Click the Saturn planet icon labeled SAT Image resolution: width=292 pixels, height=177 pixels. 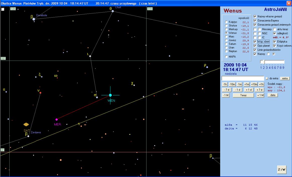[26, 124]
